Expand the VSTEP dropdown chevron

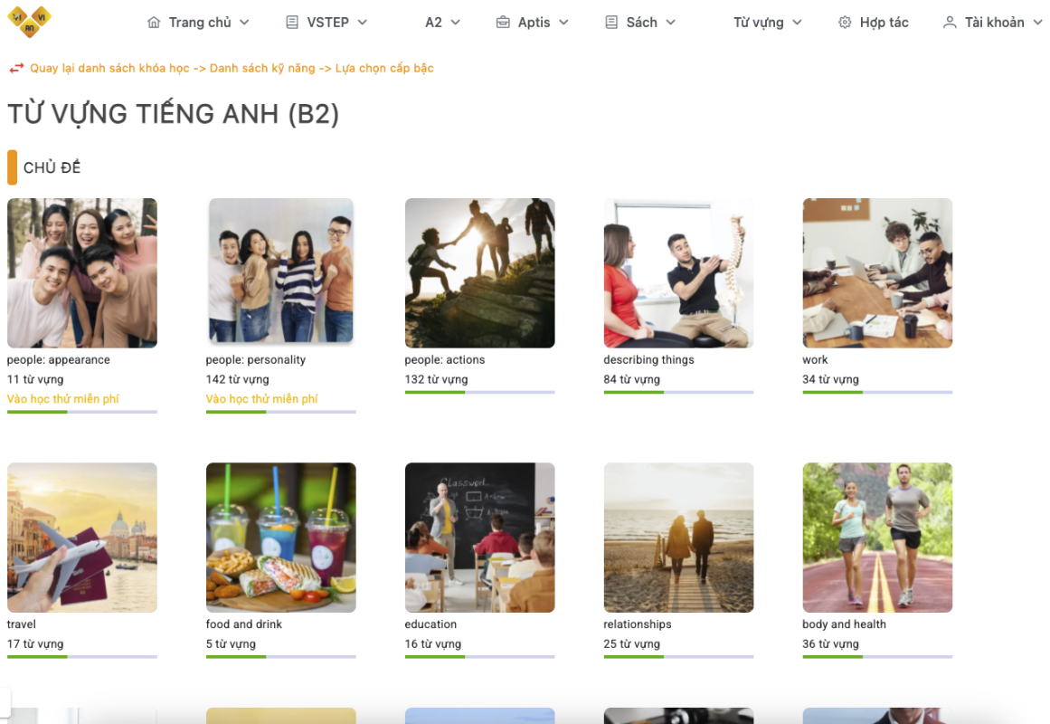(363, 22)
